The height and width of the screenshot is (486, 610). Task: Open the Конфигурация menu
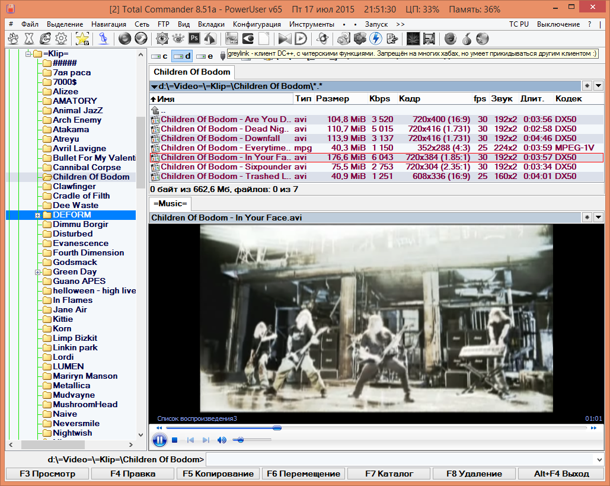[257, 24]
